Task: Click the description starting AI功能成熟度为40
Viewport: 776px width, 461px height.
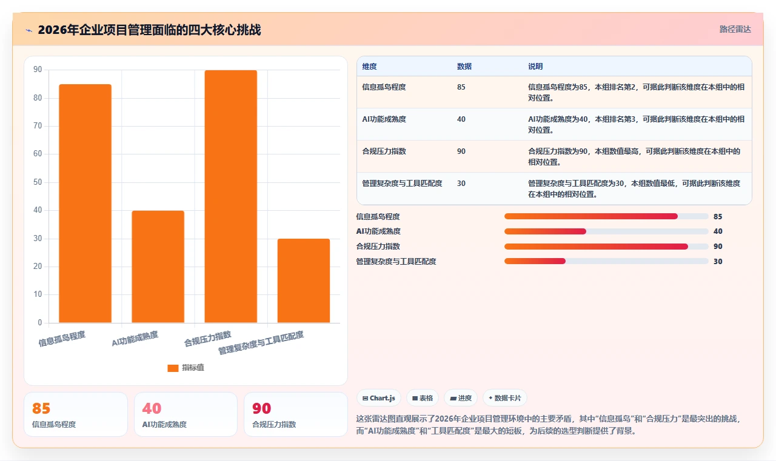Action: pos(637,124)
